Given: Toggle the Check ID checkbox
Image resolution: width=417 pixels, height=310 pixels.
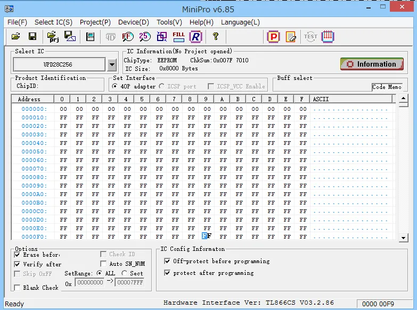Looking at the screenshot, I should tap(103, 254).
